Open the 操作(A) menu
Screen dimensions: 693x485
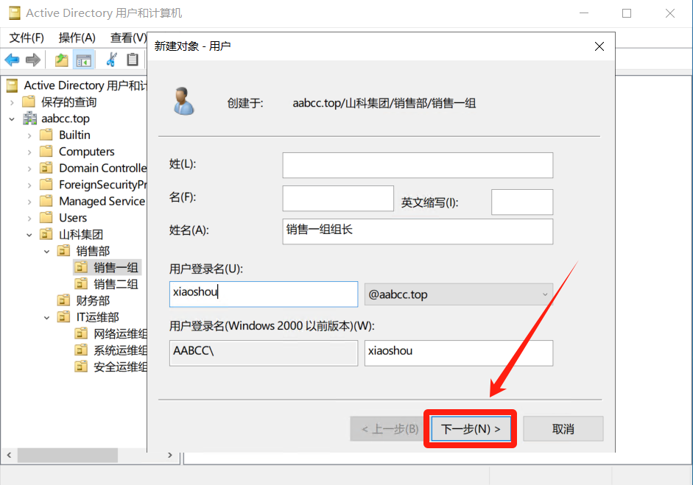(77, 38)
